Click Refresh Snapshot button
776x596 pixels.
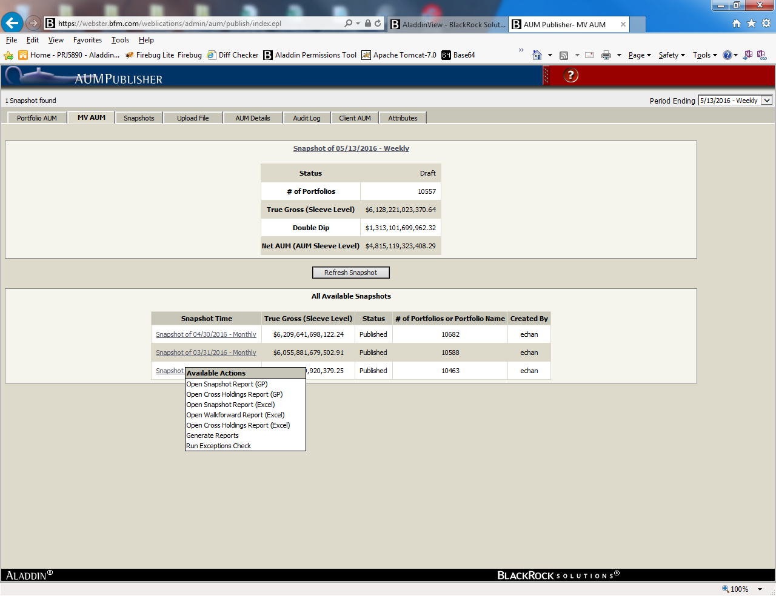350,273
